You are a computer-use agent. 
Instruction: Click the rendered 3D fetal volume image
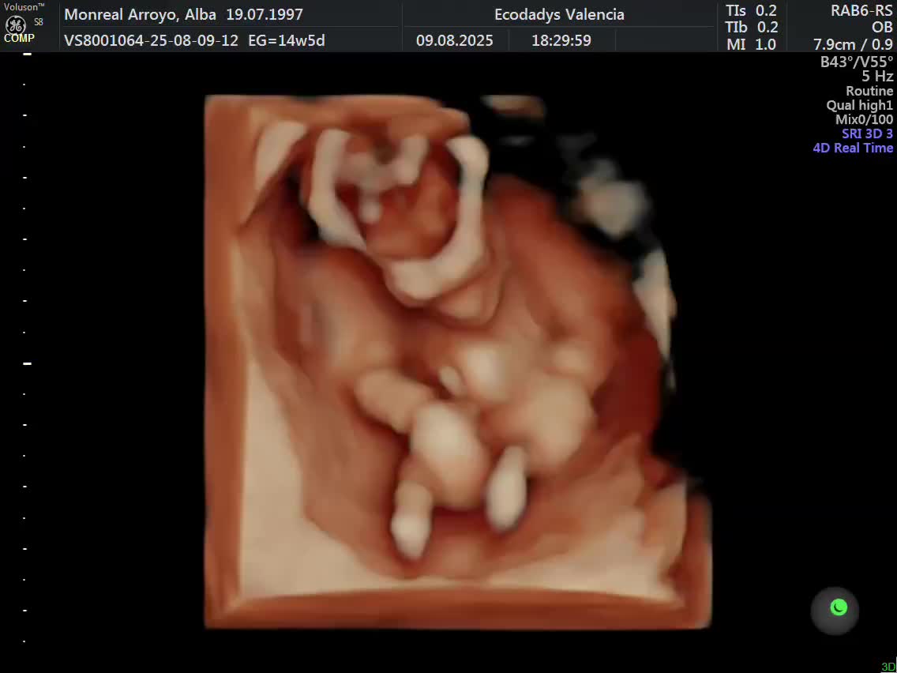tap(458, 362)
